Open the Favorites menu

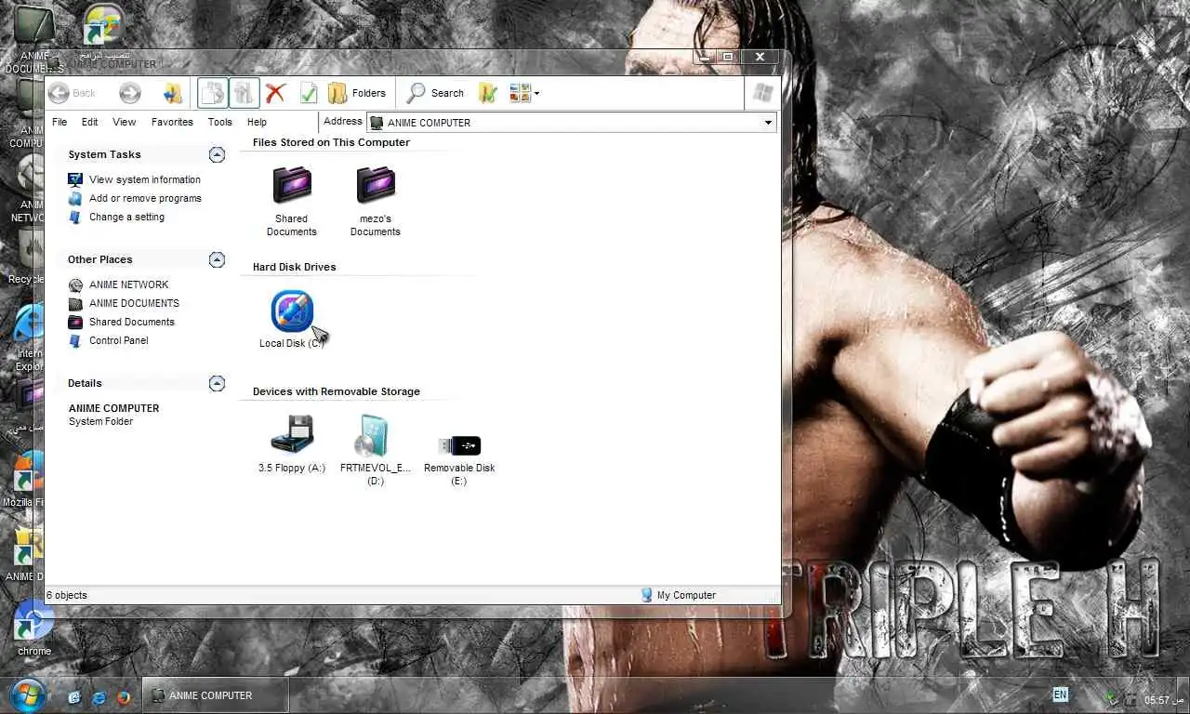172,122
